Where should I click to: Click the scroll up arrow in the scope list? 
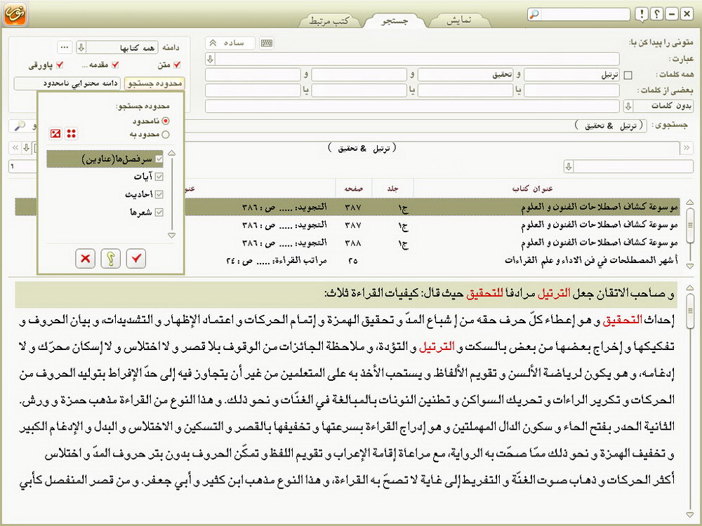pos(171,154)
